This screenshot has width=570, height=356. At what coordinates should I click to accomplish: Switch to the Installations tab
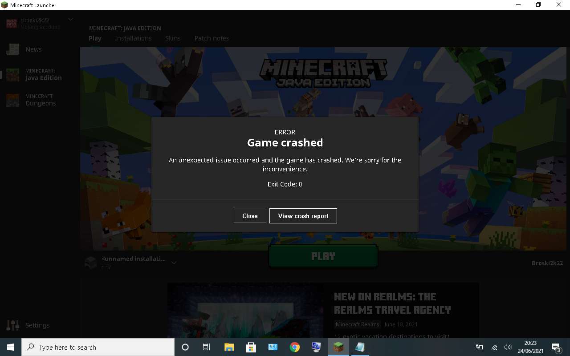[x=133, y=38]
